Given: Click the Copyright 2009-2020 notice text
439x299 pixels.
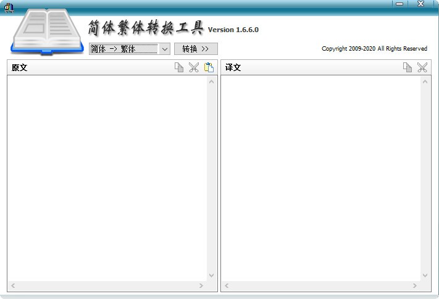Looking at the screenshot, I should point(374,49).
